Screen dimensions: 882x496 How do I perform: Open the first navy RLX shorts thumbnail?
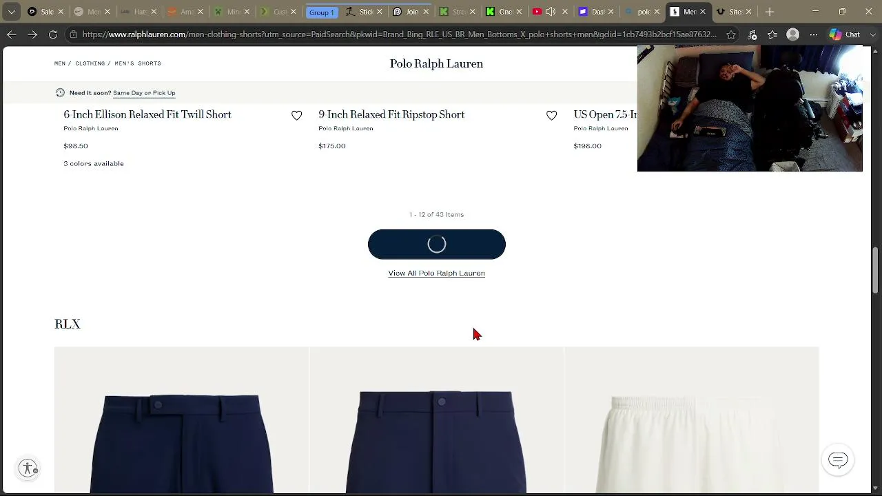[x=182, y=420]
